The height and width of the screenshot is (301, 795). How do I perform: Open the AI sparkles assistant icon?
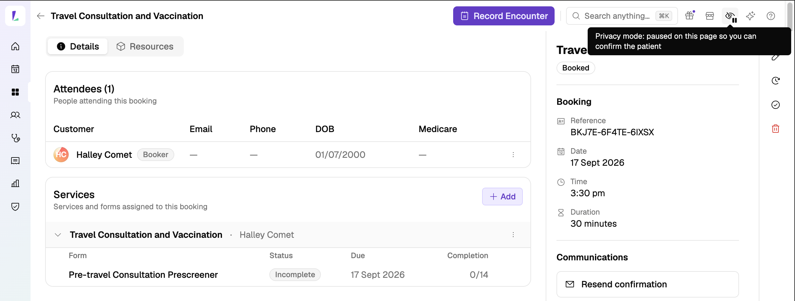pos(750,16)
